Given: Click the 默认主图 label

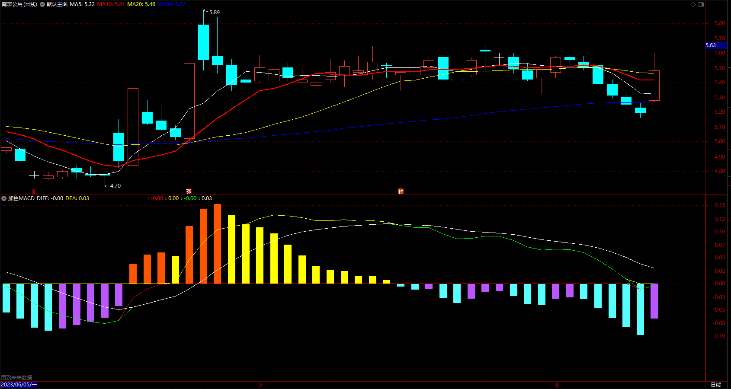Looking at the screenshot, I should pos(57,4).
